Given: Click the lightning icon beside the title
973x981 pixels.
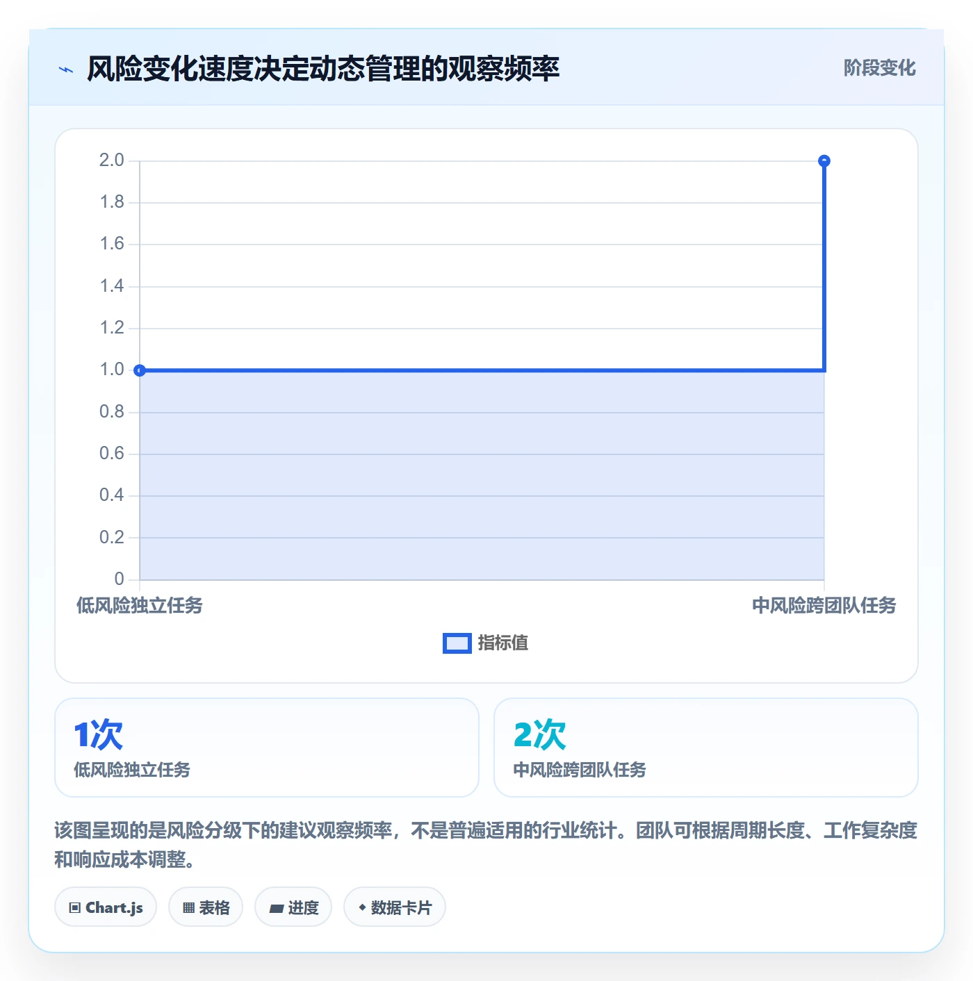Looking at the screenshot, I should coord(66,69).
